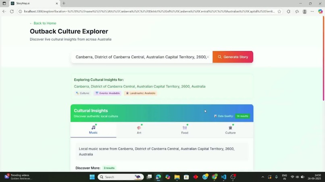The width and height of the screenshot is (325, 182).
Task: Open the red diamond app in taskbar
Action: [x=196, y=177]
